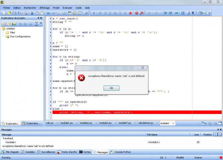Close the Explorateur de projets panel
The image size is (223, 160).
point(41,18)
